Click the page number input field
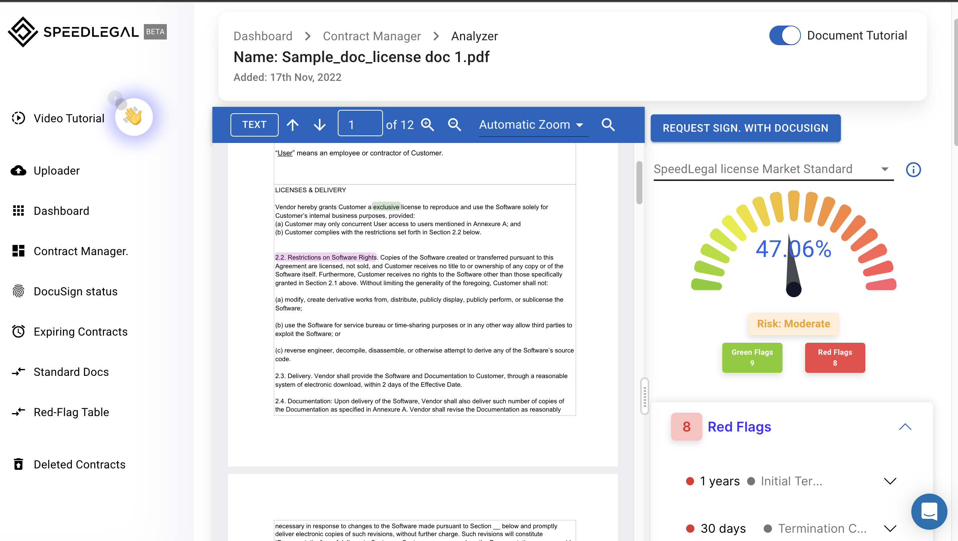The height and width of the screenshot is (541, 958). [x=360, y=125]
